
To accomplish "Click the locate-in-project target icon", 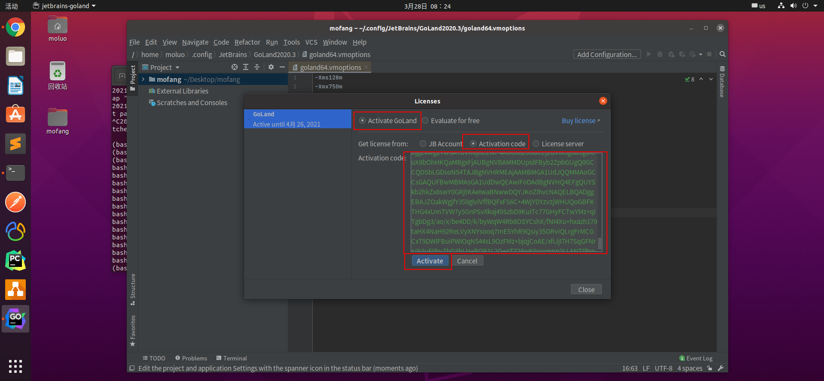I will (235, 67).
